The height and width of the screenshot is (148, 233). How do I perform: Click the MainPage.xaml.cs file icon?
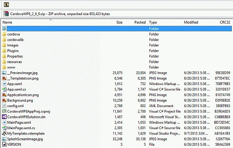[4, 128]
